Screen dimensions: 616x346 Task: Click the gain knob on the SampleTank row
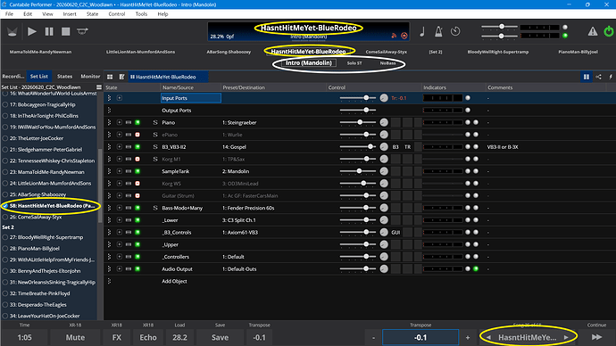click(384, 171)
